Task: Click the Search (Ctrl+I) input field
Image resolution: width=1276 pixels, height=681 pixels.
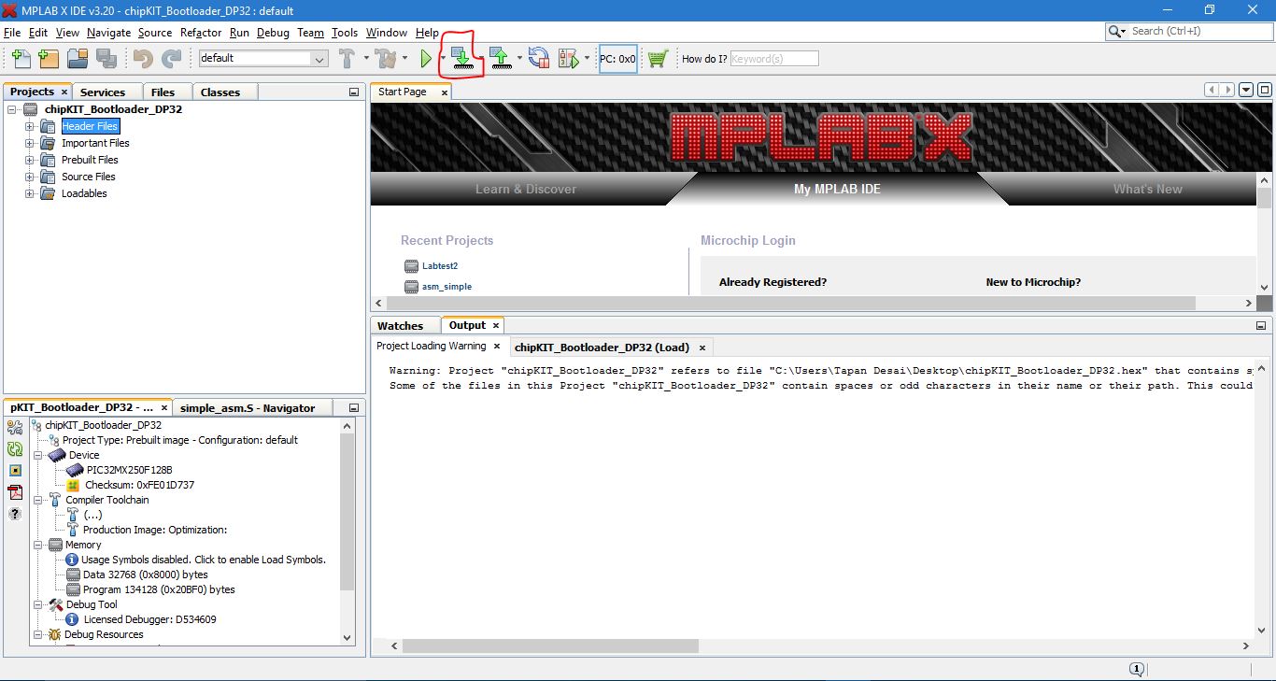Action: point(1200,31)
